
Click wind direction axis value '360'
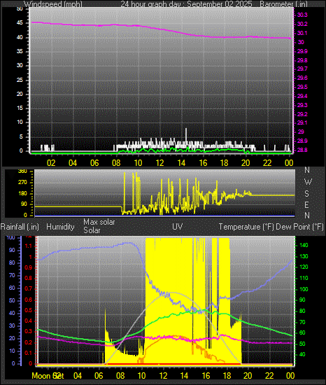tap(22, 171)
